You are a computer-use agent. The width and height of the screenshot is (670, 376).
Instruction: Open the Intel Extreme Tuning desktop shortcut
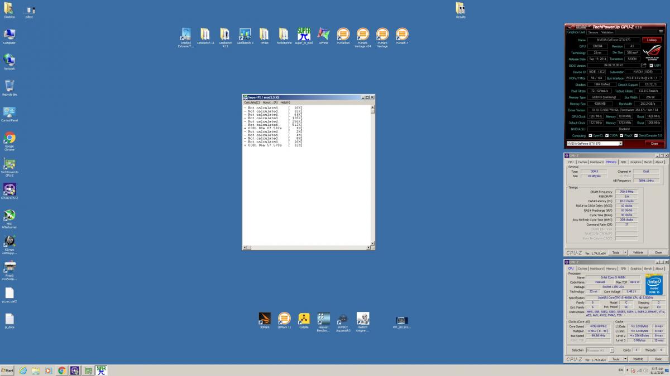coord(186,37)
